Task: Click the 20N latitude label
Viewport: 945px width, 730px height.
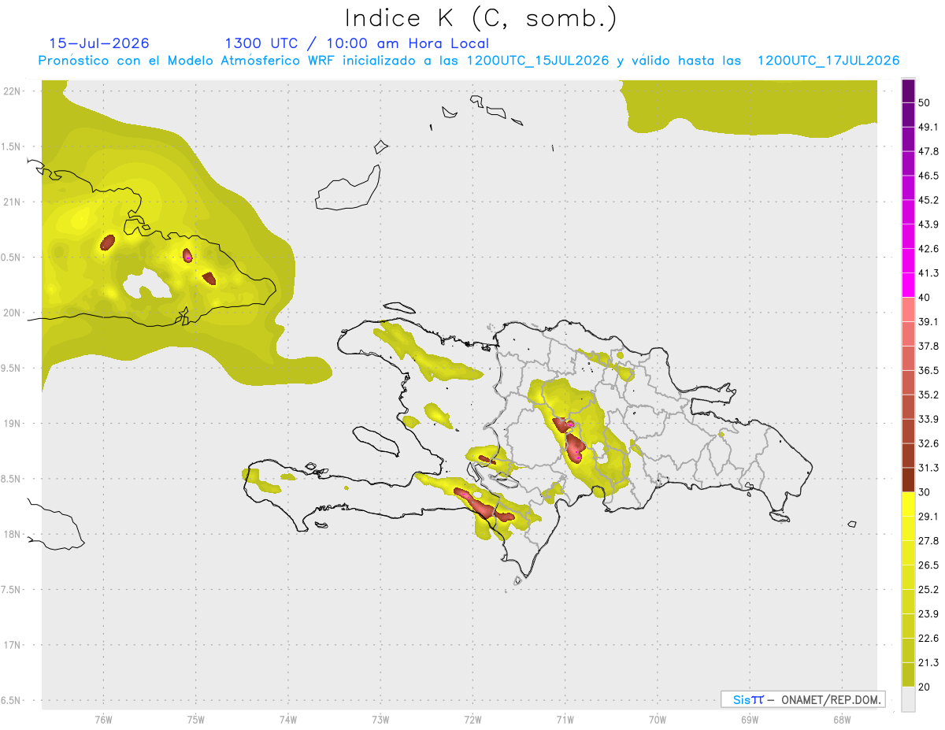Action: point(12,313)
